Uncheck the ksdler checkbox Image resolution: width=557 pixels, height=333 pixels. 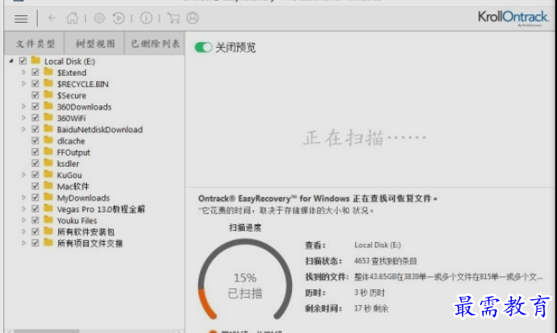35,164
